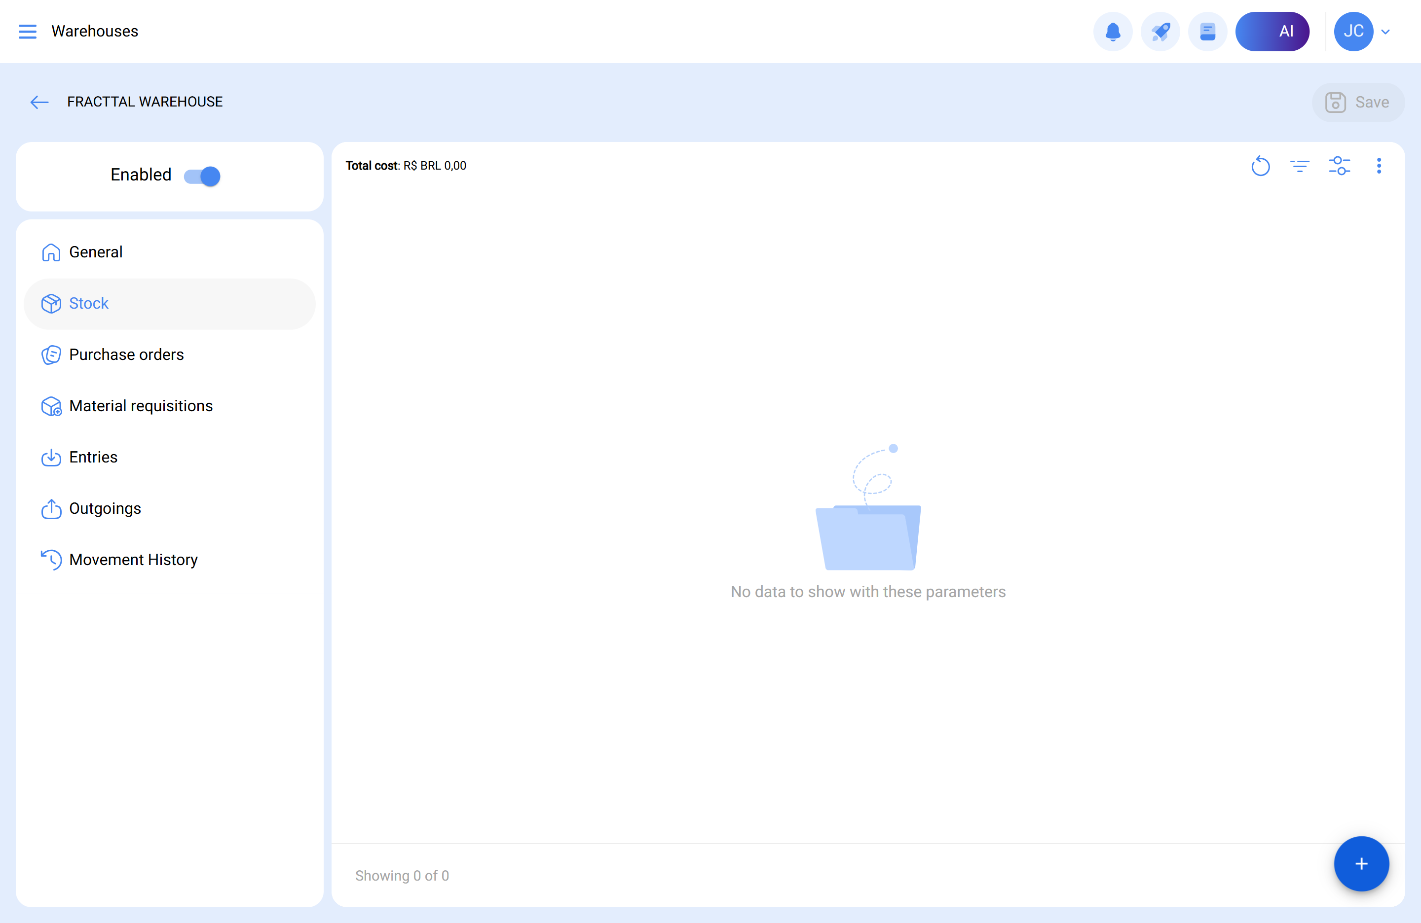Go back with the left arrow
The height and width of the screenshot is (923, 1421).
pyautogui.click(x=39, y=102)
